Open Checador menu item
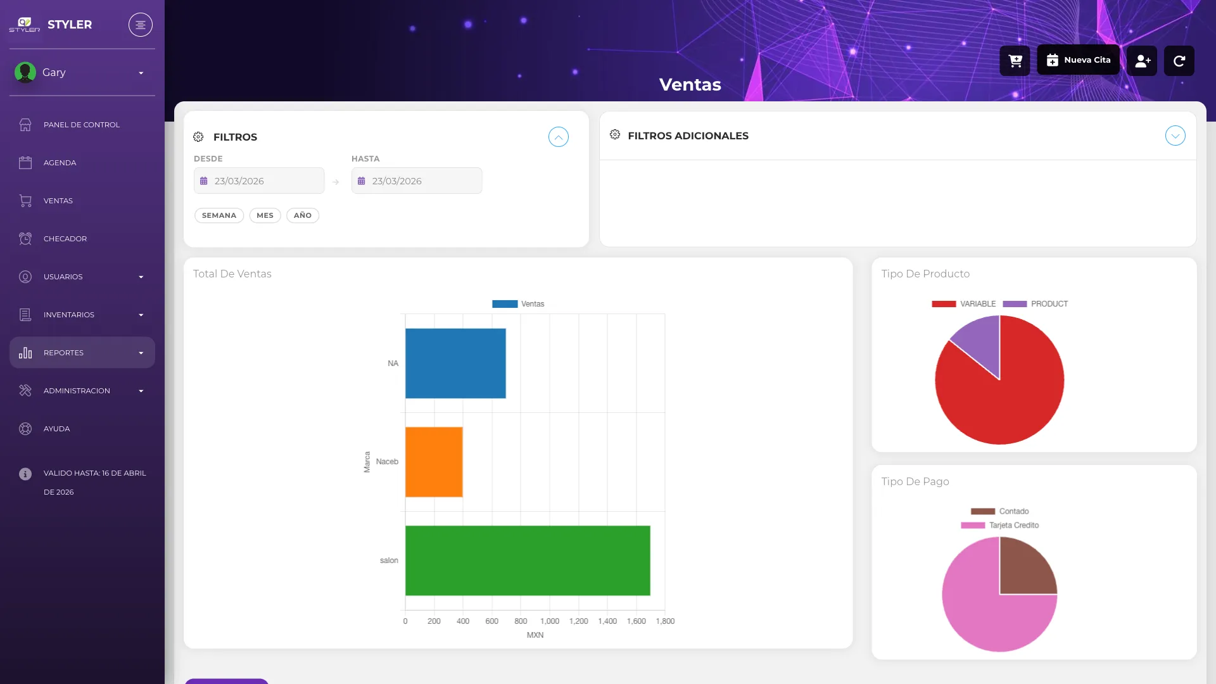The image size is (1216, 684). pyautogui.click(x=82, y=239)
